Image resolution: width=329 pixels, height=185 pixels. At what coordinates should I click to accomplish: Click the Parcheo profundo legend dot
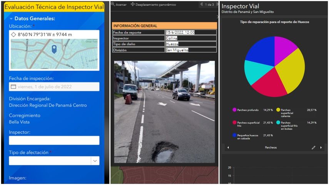234,110
